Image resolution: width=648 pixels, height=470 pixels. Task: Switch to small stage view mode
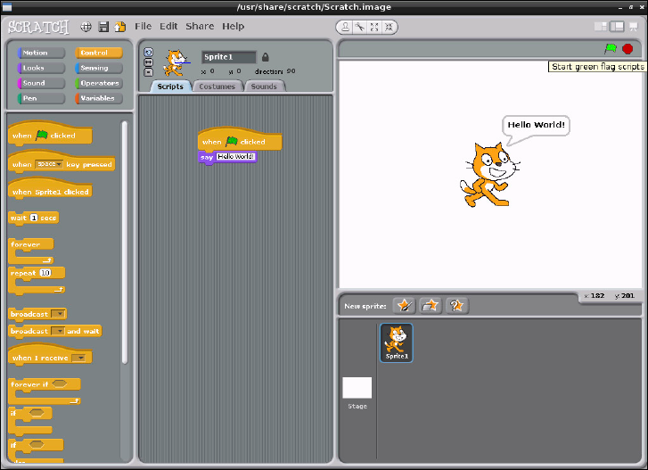pos(601,27)
